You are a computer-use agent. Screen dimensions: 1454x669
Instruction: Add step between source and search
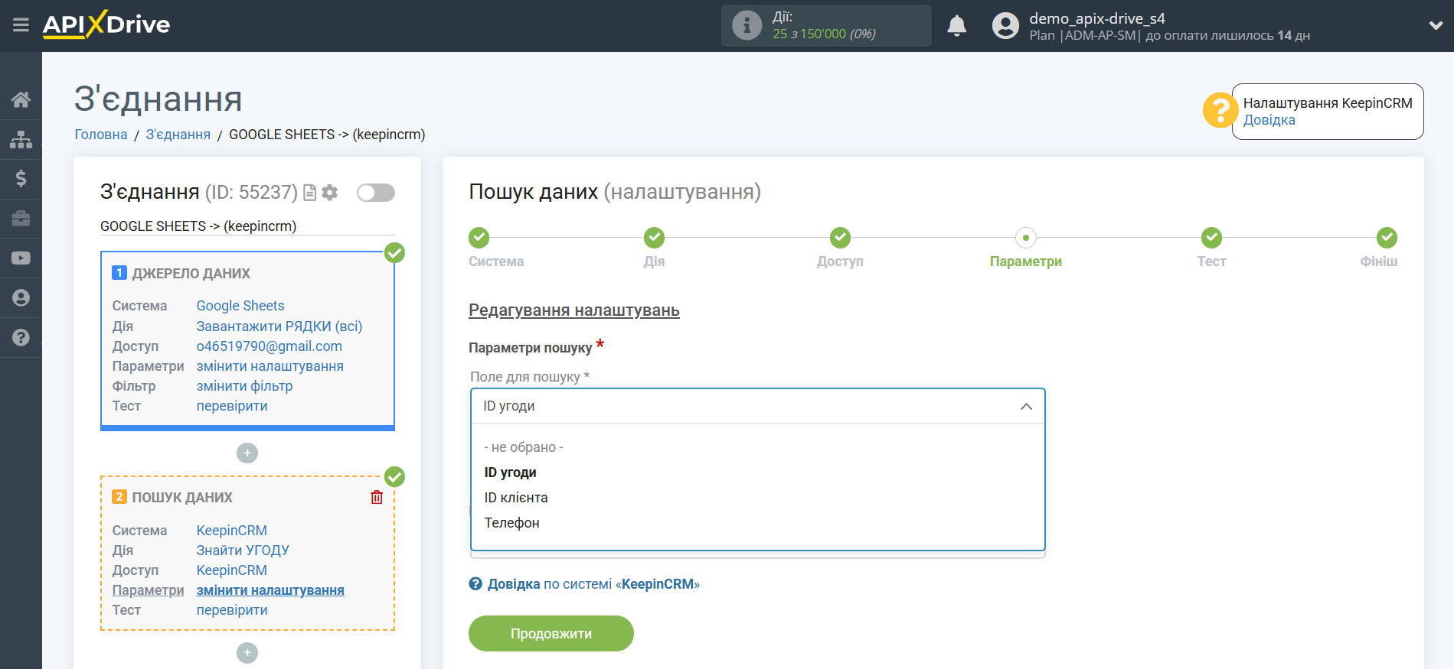point(247,453)
